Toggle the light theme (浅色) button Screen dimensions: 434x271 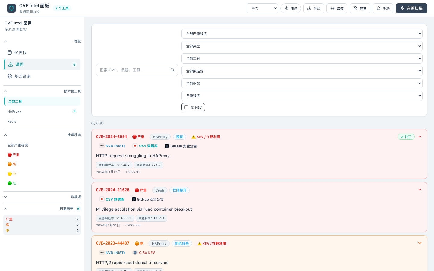click(x=291, y=8)
